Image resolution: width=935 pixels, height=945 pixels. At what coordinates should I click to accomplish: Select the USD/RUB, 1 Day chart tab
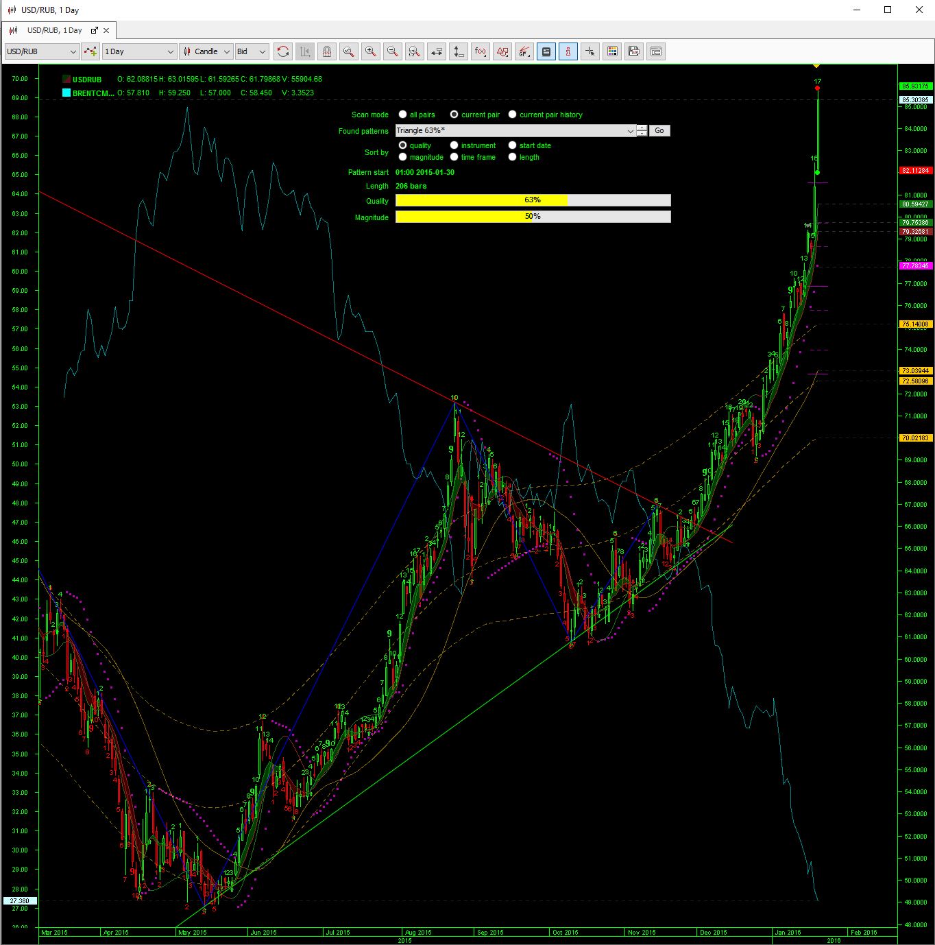tap(54, 30)
